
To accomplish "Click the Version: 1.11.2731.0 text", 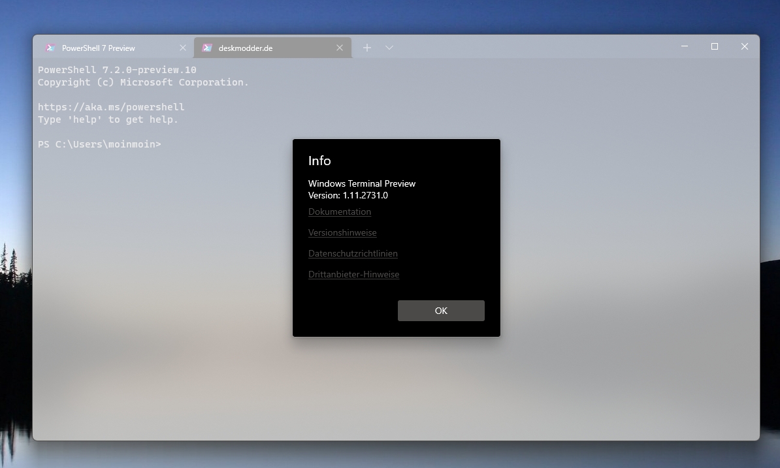I will pyautogui.click(x=348, y=195).
